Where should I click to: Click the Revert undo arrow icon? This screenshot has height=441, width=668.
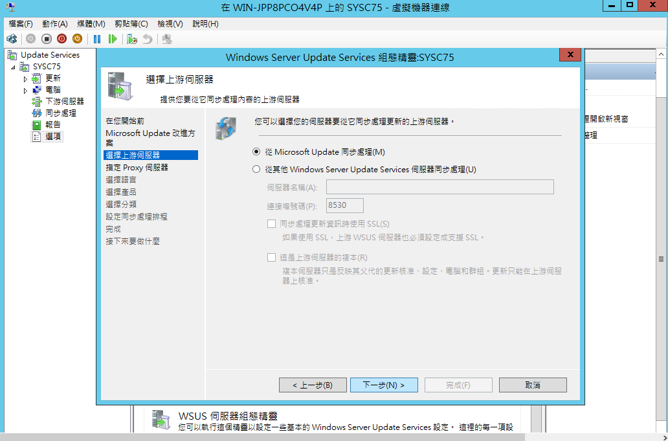(148, 40)
